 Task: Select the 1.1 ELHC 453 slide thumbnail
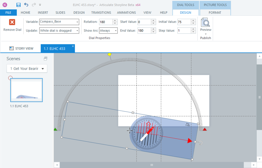[26, 90]
